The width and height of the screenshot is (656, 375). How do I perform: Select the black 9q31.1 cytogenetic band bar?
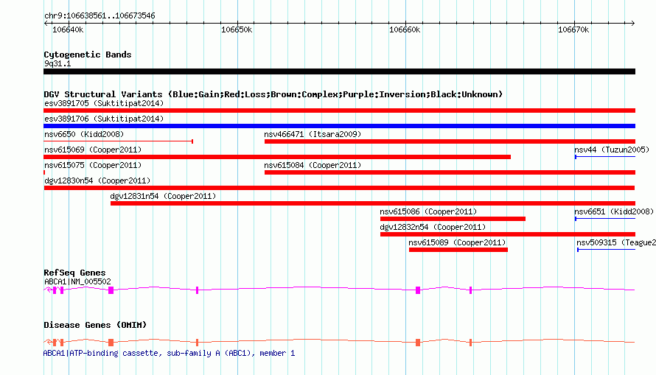(x=339, y=71)
